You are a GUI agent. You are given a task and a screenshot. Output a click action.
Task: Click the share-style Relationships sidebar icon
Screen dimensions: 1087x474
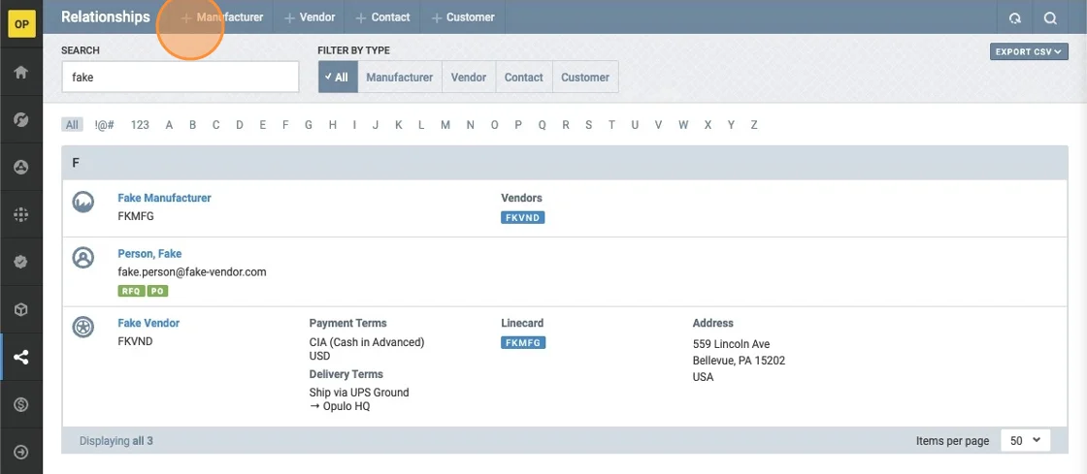click(20, 357)
